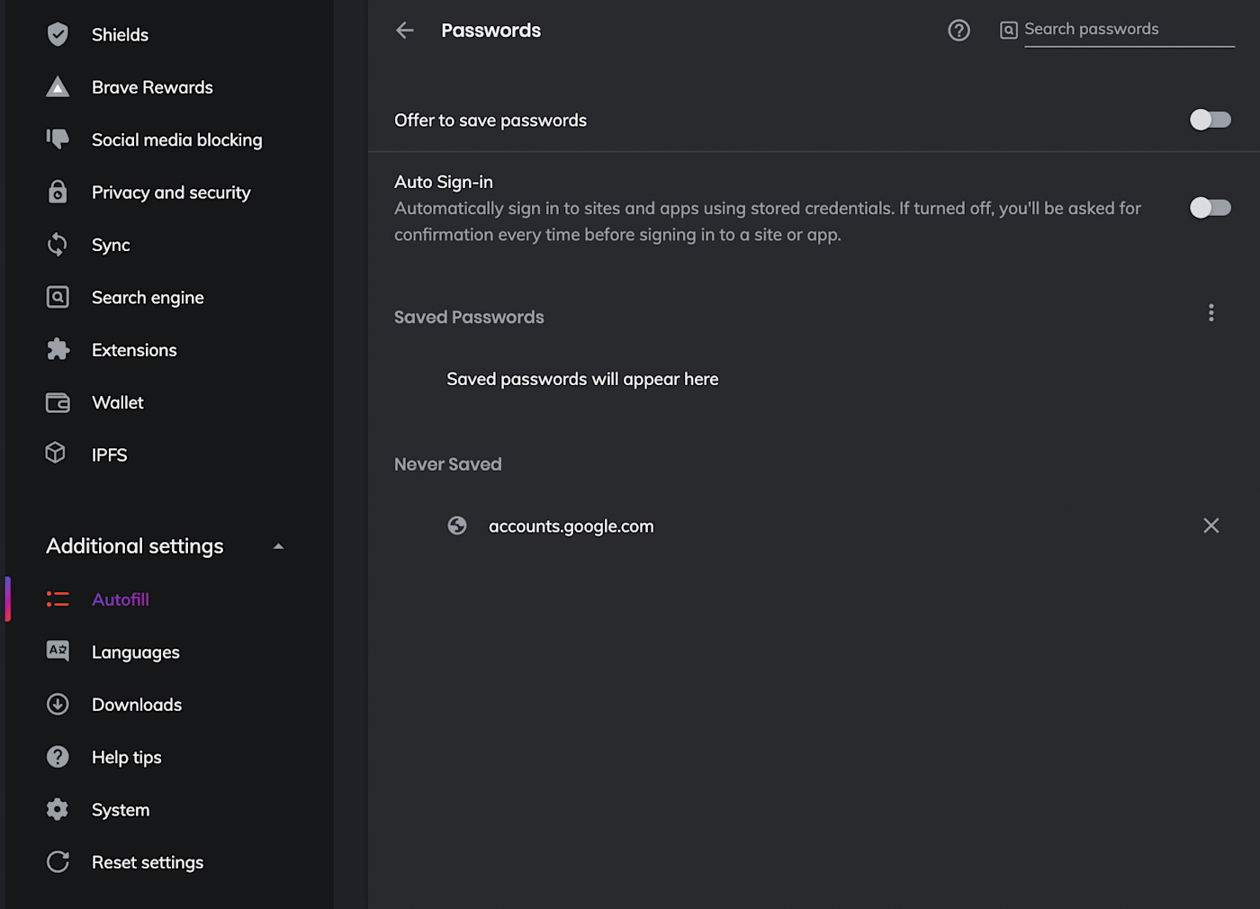Turn on Auto Sign-in toggle
Image resolution: width=1260 pixels, height=909 pixels.
(x=1210, y=208)
